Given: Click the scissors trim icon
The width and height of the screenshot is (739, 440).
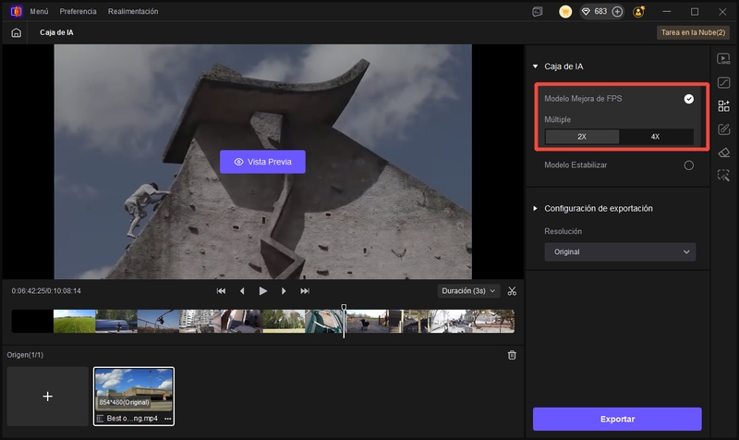Looking at the screenshot, I should click(x=512, y=291).
